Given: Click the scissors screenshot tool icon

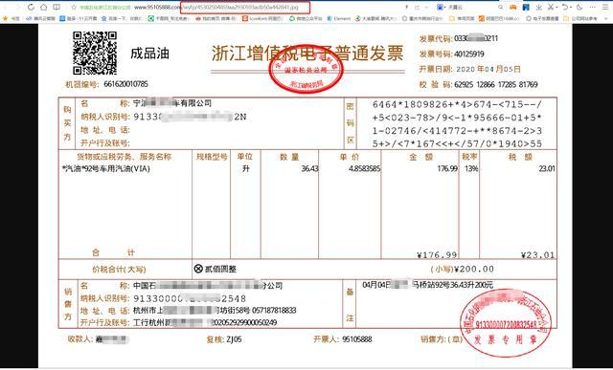Looking at the screenshot, I should click(x=551, y=7).
